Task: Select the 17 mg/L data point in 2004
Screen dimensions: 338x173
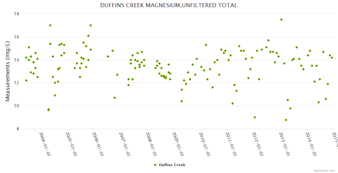Action: point(50,25)
